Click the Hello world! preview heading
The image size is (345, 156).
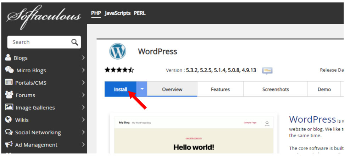tap(194, 147)
